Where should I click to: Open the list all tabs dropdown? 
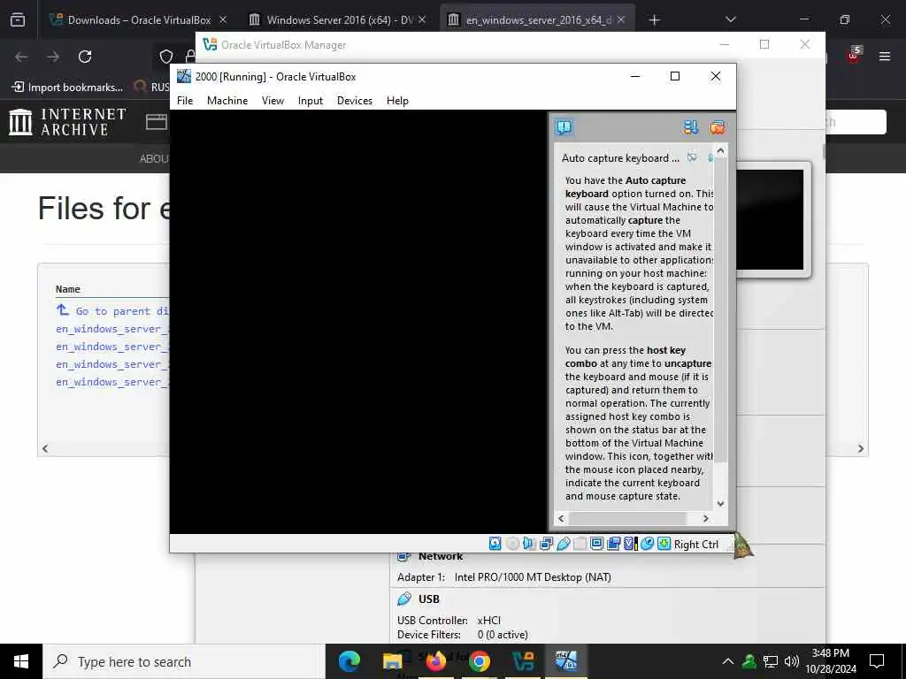click(730, 19)
